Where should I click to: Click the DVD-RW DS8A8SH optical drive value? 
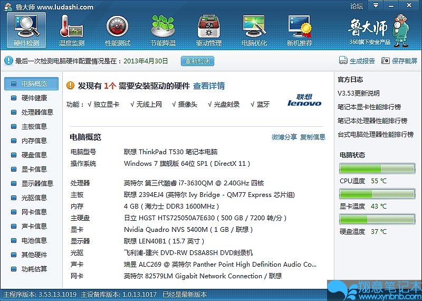[x=188, y=253]
